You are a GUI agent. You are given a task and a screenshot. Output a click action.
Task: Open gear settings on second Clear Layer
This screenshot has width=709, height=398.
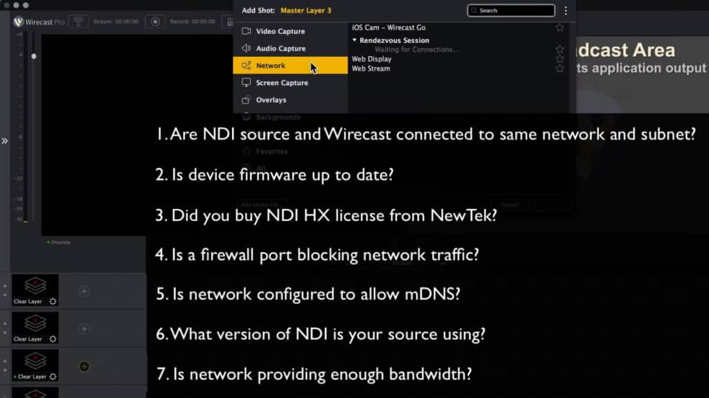pyautogui.click(x=53, y=339)
